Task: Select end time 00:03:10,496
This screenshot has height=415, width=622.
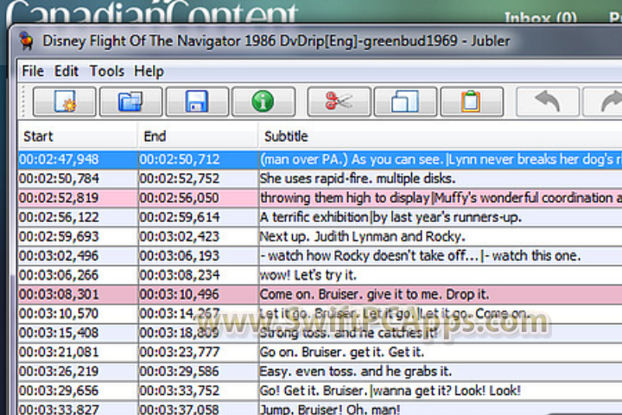Action: (x=180, y=294)
